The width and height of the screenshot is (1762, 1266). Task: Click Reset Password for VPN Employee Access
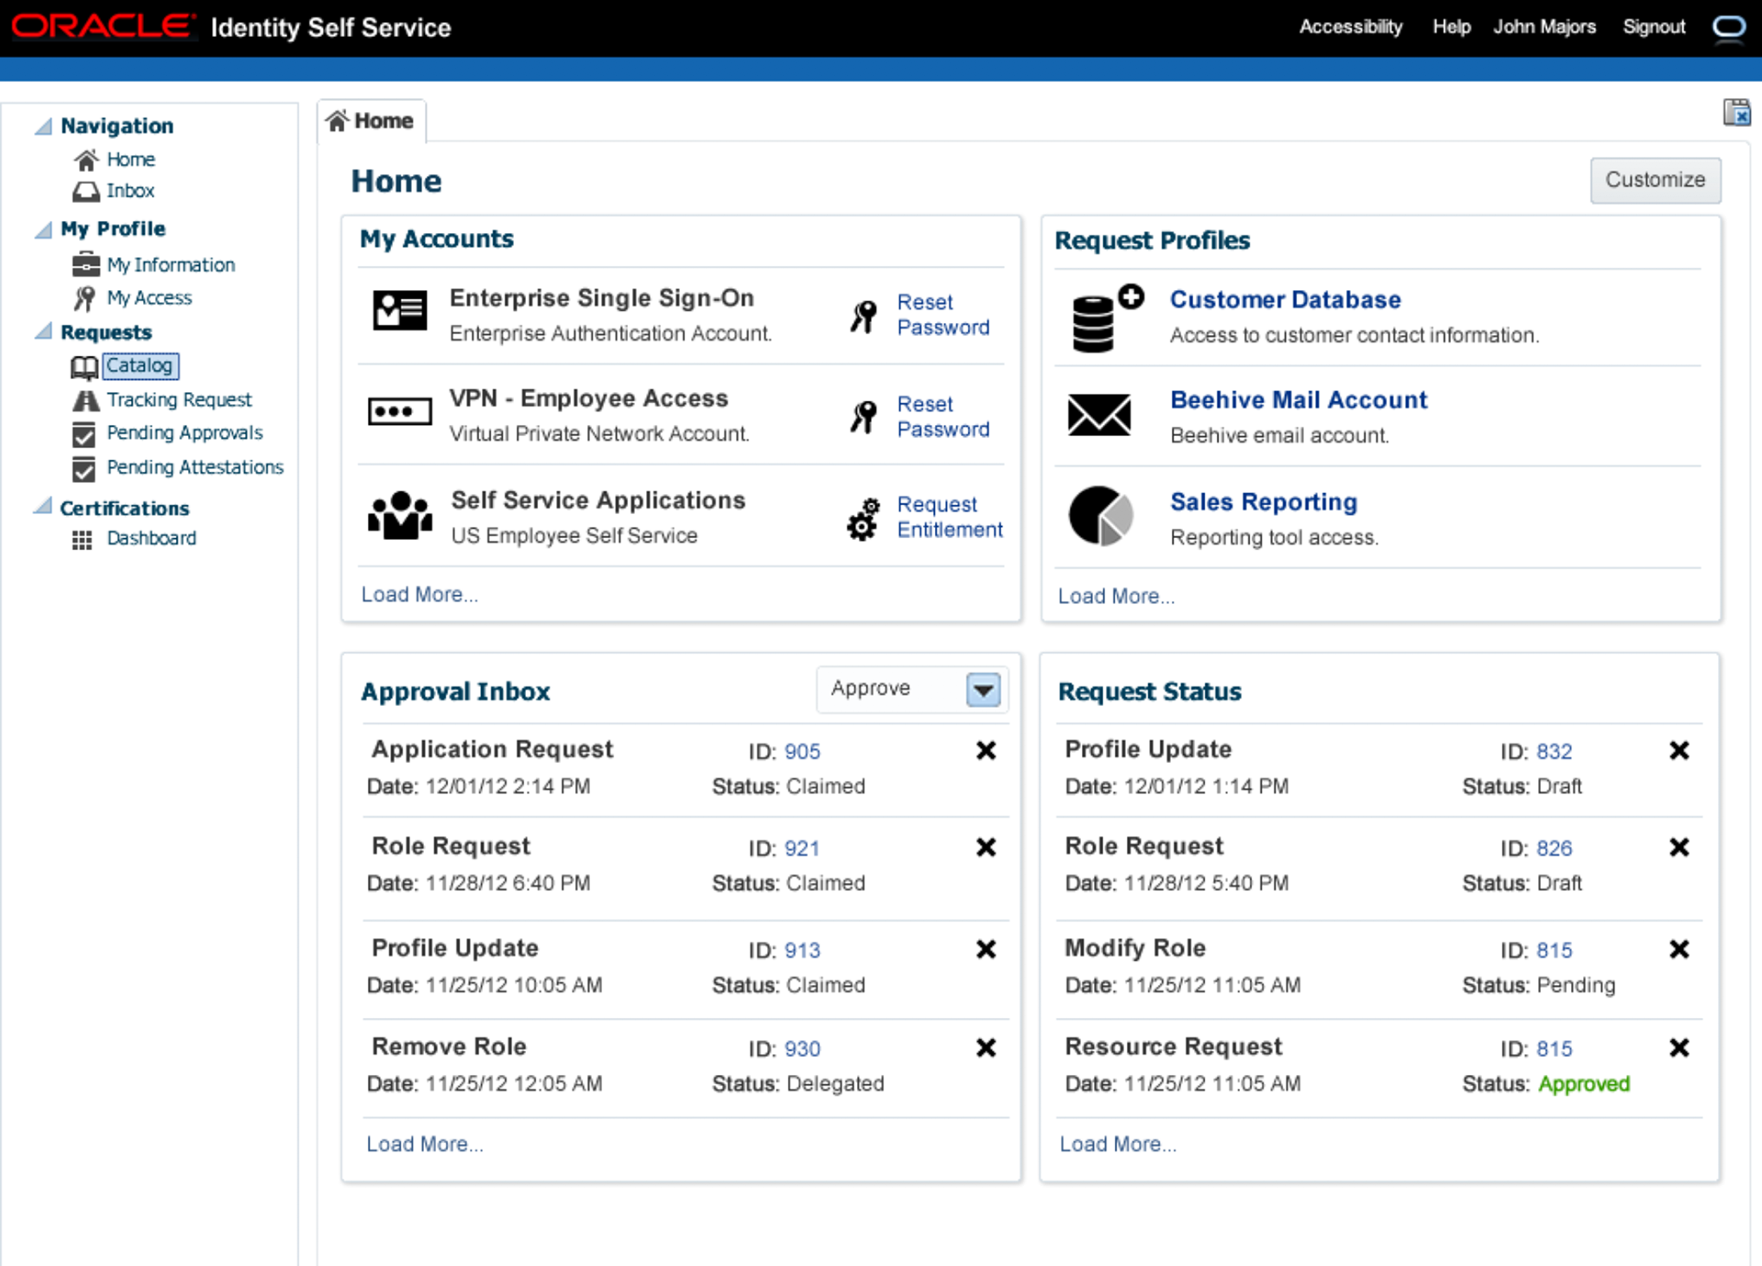943,416
